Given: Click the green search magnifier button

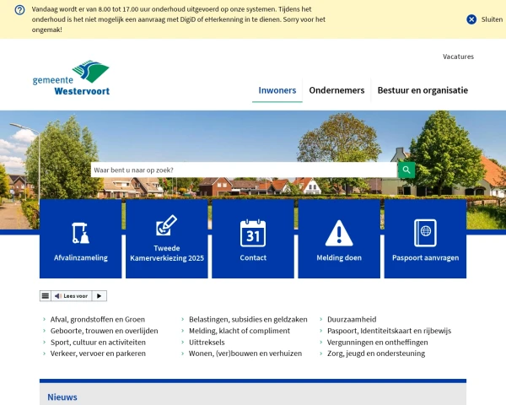Looking at the screenshot, I should coord(406,170).
